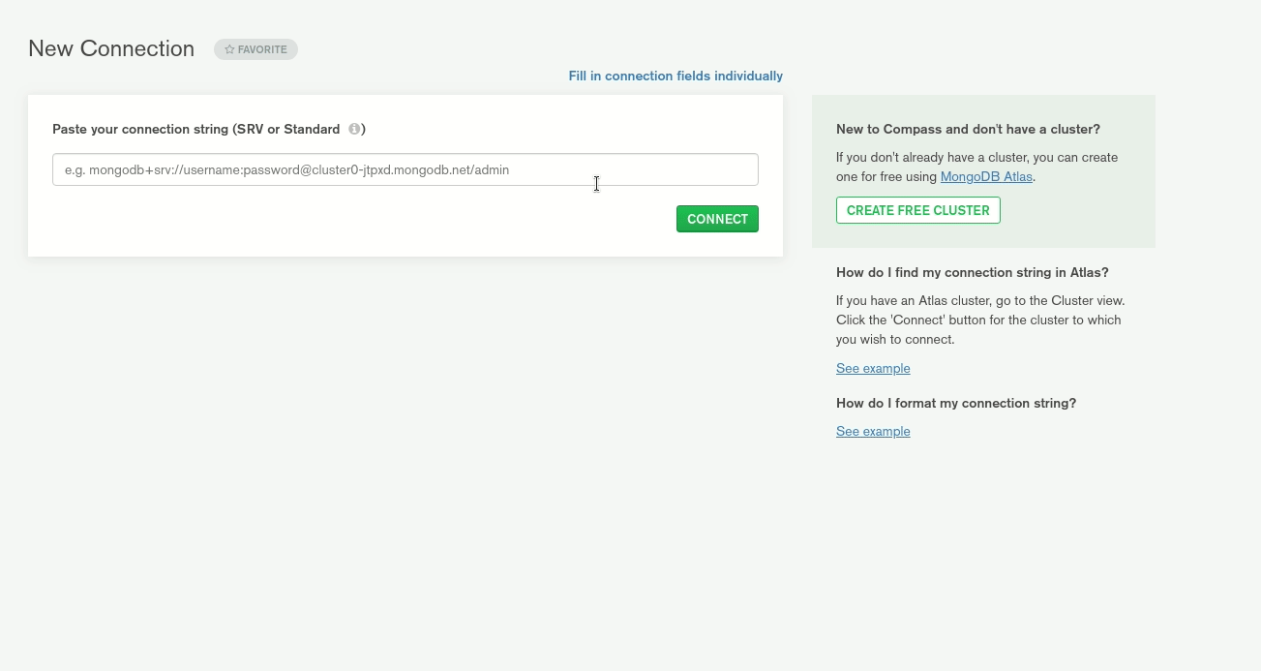Open See example under format connection string
The height and width of the screenshot is (671, 1261).
coord(872,431)
